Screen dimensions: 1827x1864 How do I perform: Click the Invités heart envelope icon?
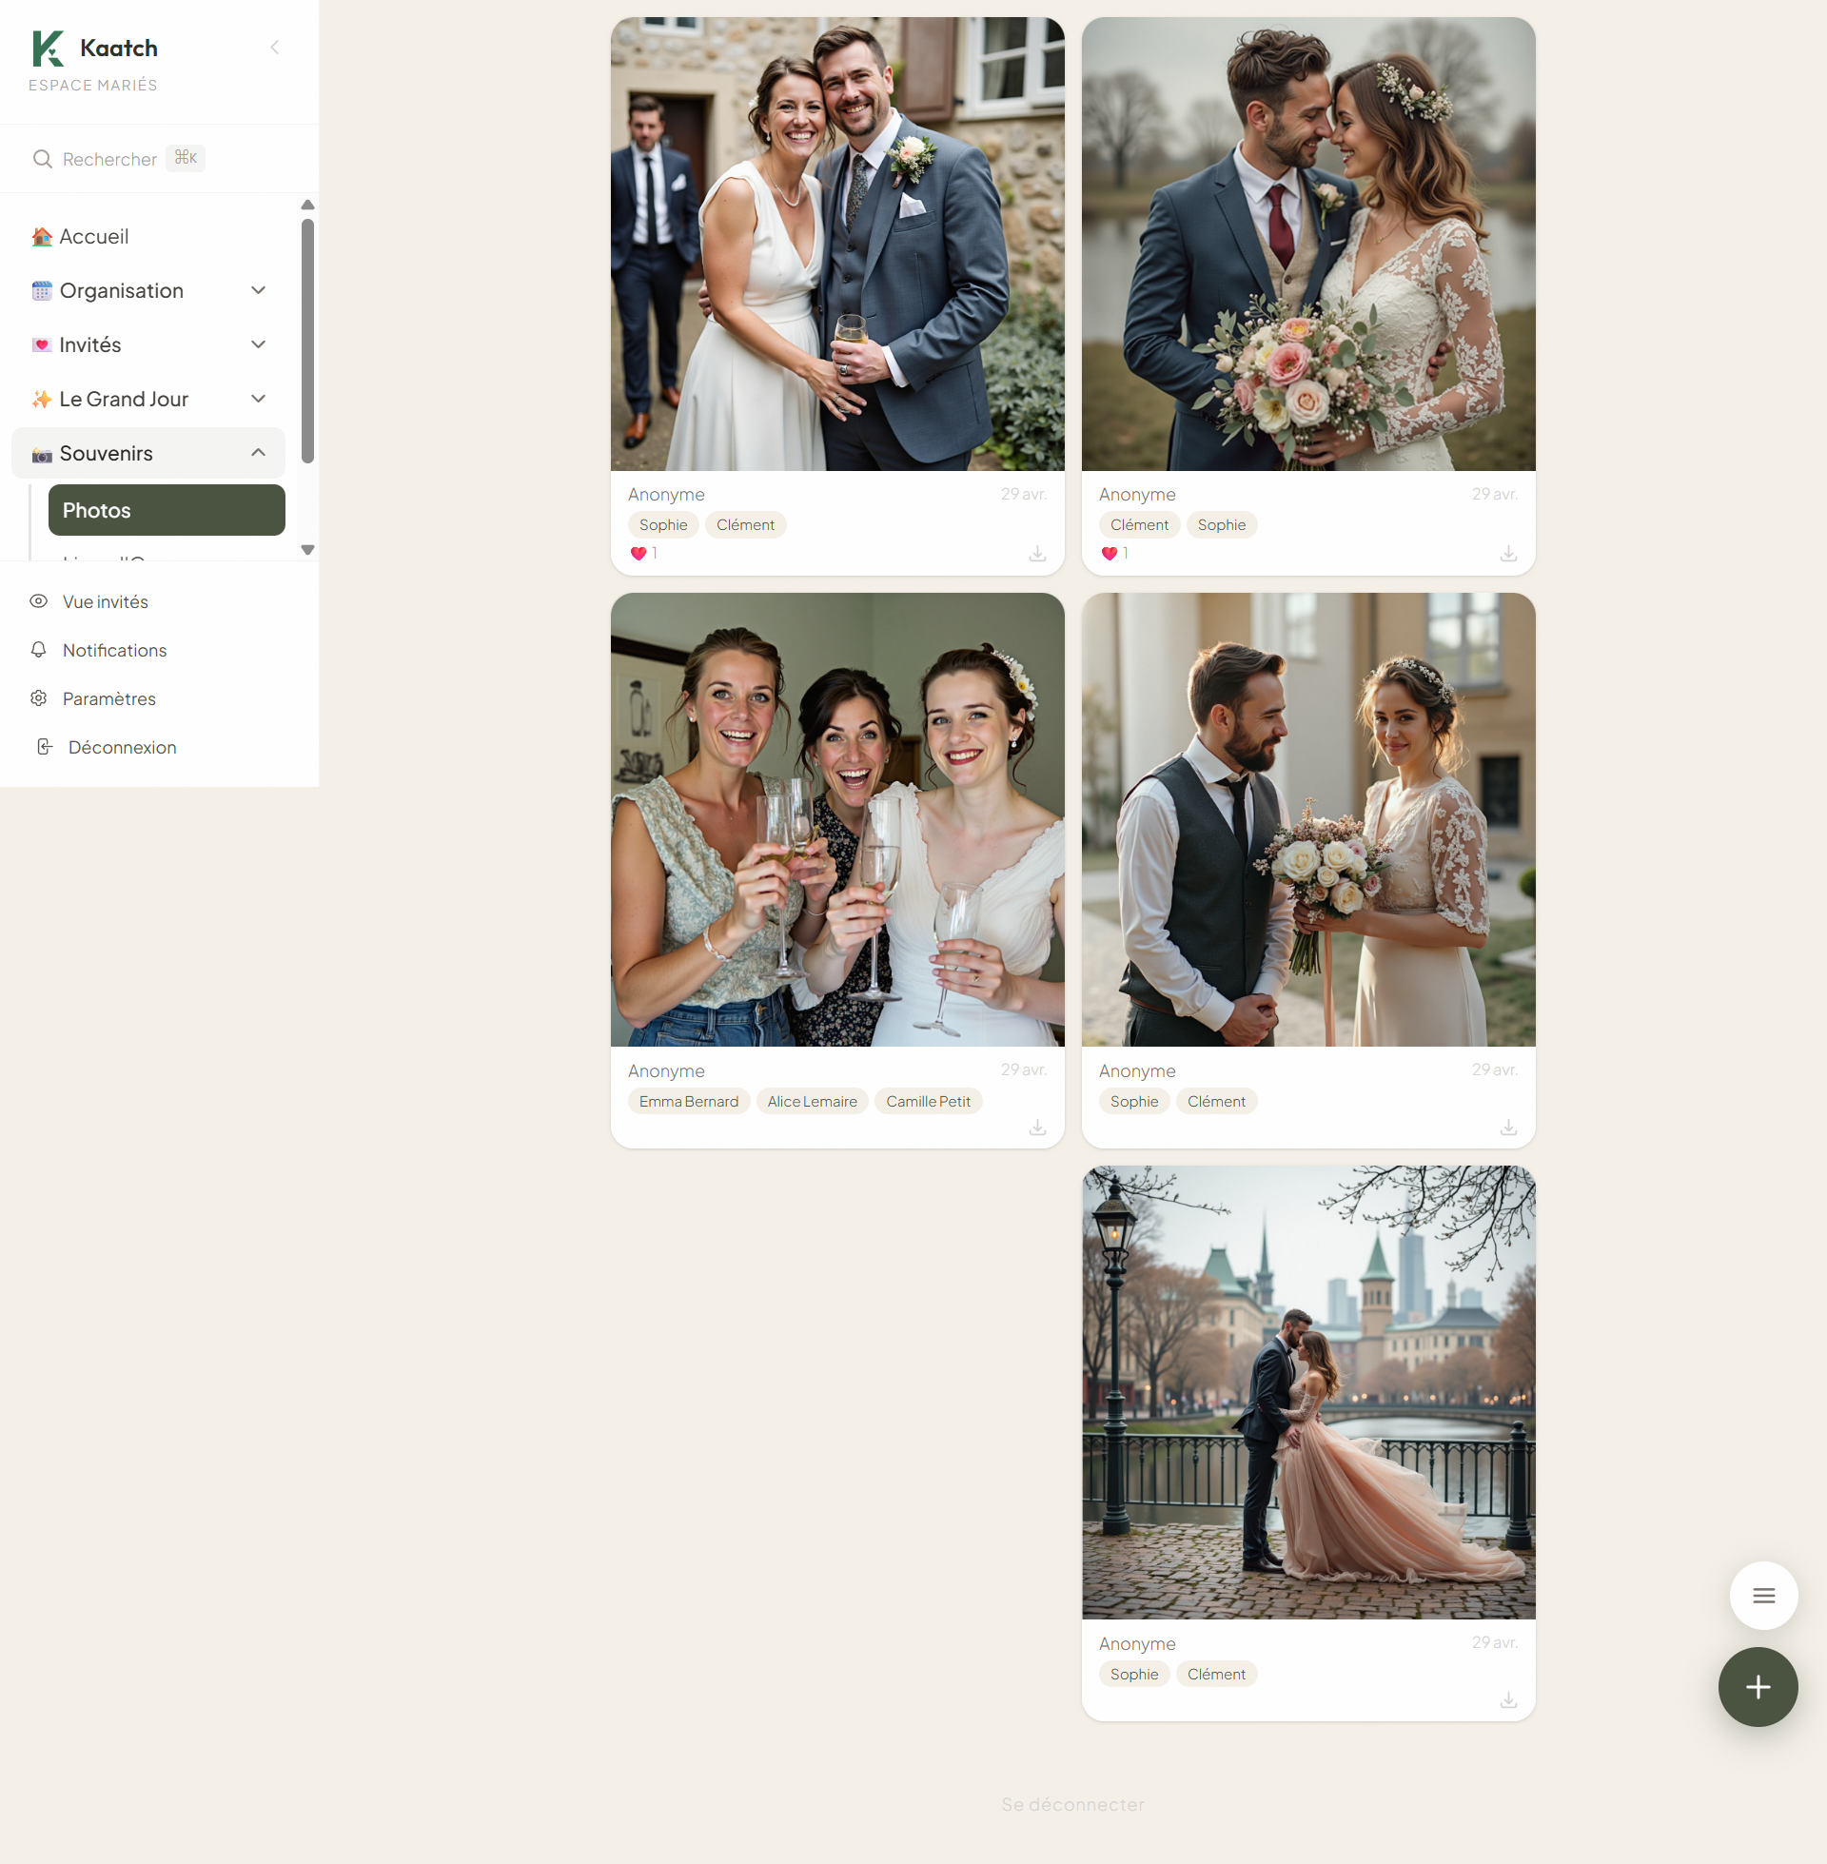[x=41, y=345]
